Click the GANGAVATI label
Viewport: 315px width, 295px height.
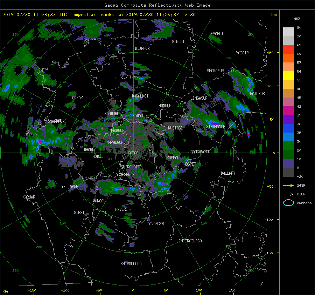pos(200,152)
